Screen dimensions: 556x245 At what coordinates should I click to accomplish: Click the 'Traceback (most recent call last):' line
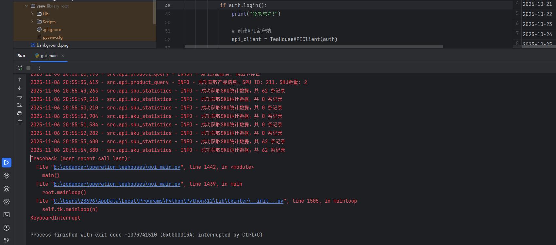pyautogui.click(x=80, y=159)
